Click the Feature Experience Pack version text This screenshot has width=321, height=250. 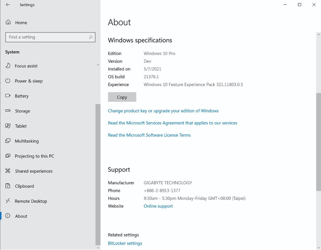(193, 85)
